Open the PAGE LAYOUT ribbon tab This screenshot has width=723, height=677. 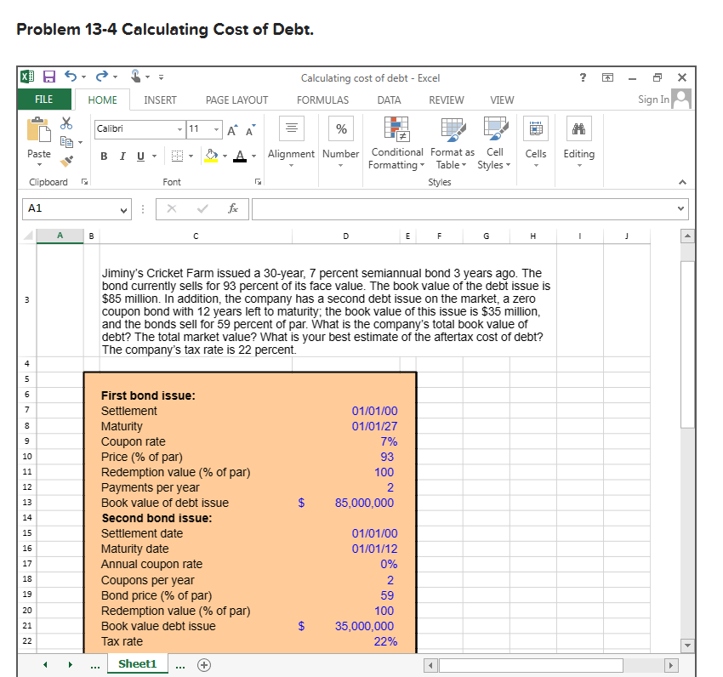236,100
